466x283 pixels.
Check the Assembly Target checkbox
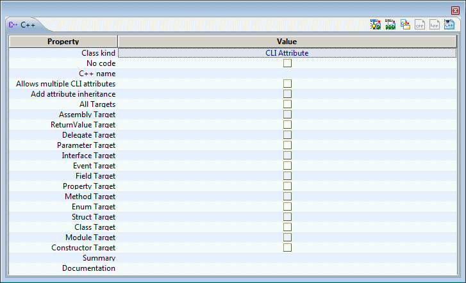(287, 115)
